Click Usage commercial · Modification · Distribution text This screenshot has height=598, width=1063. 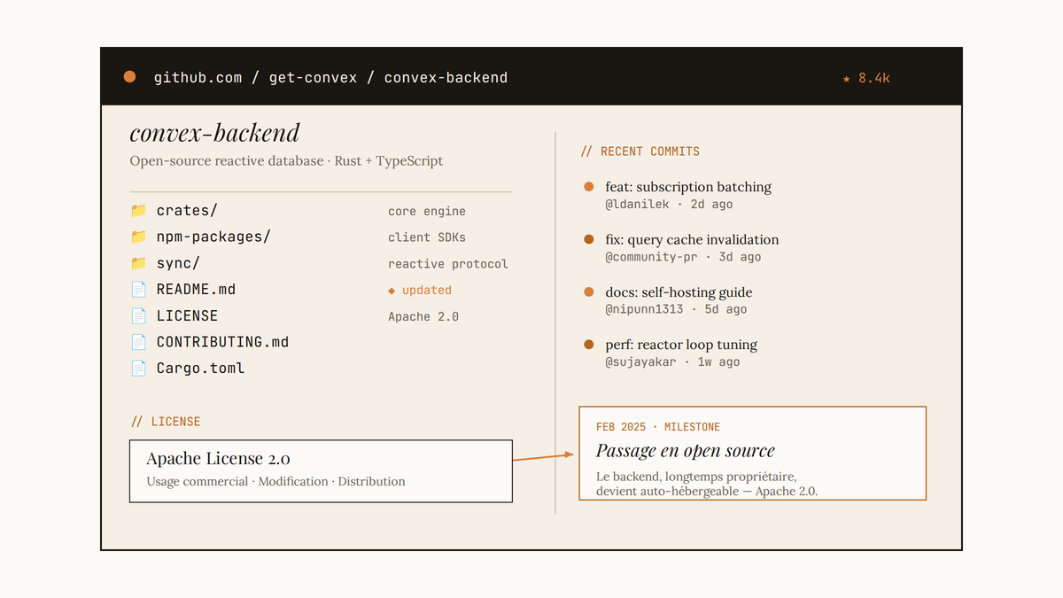click(x=275, y=482)
